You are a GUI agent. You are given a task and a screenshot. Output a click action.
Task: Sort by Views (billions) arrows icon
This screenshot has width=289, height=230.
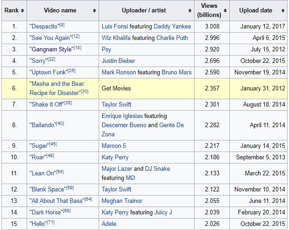[x=225, y=11]
